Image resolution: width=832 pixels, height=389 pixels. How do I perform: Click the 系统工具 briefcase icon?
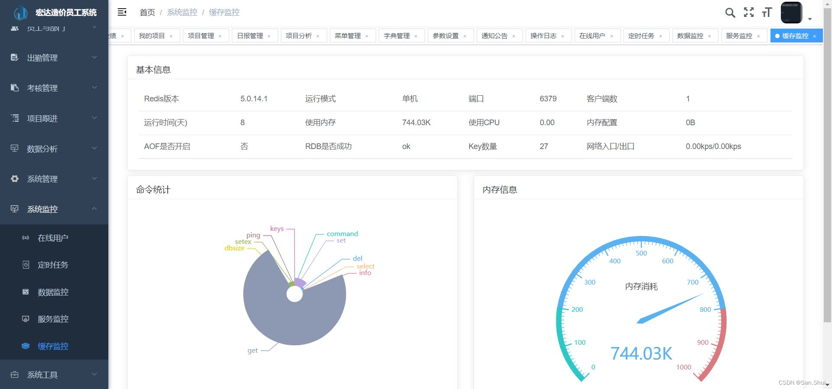point(15,375)
